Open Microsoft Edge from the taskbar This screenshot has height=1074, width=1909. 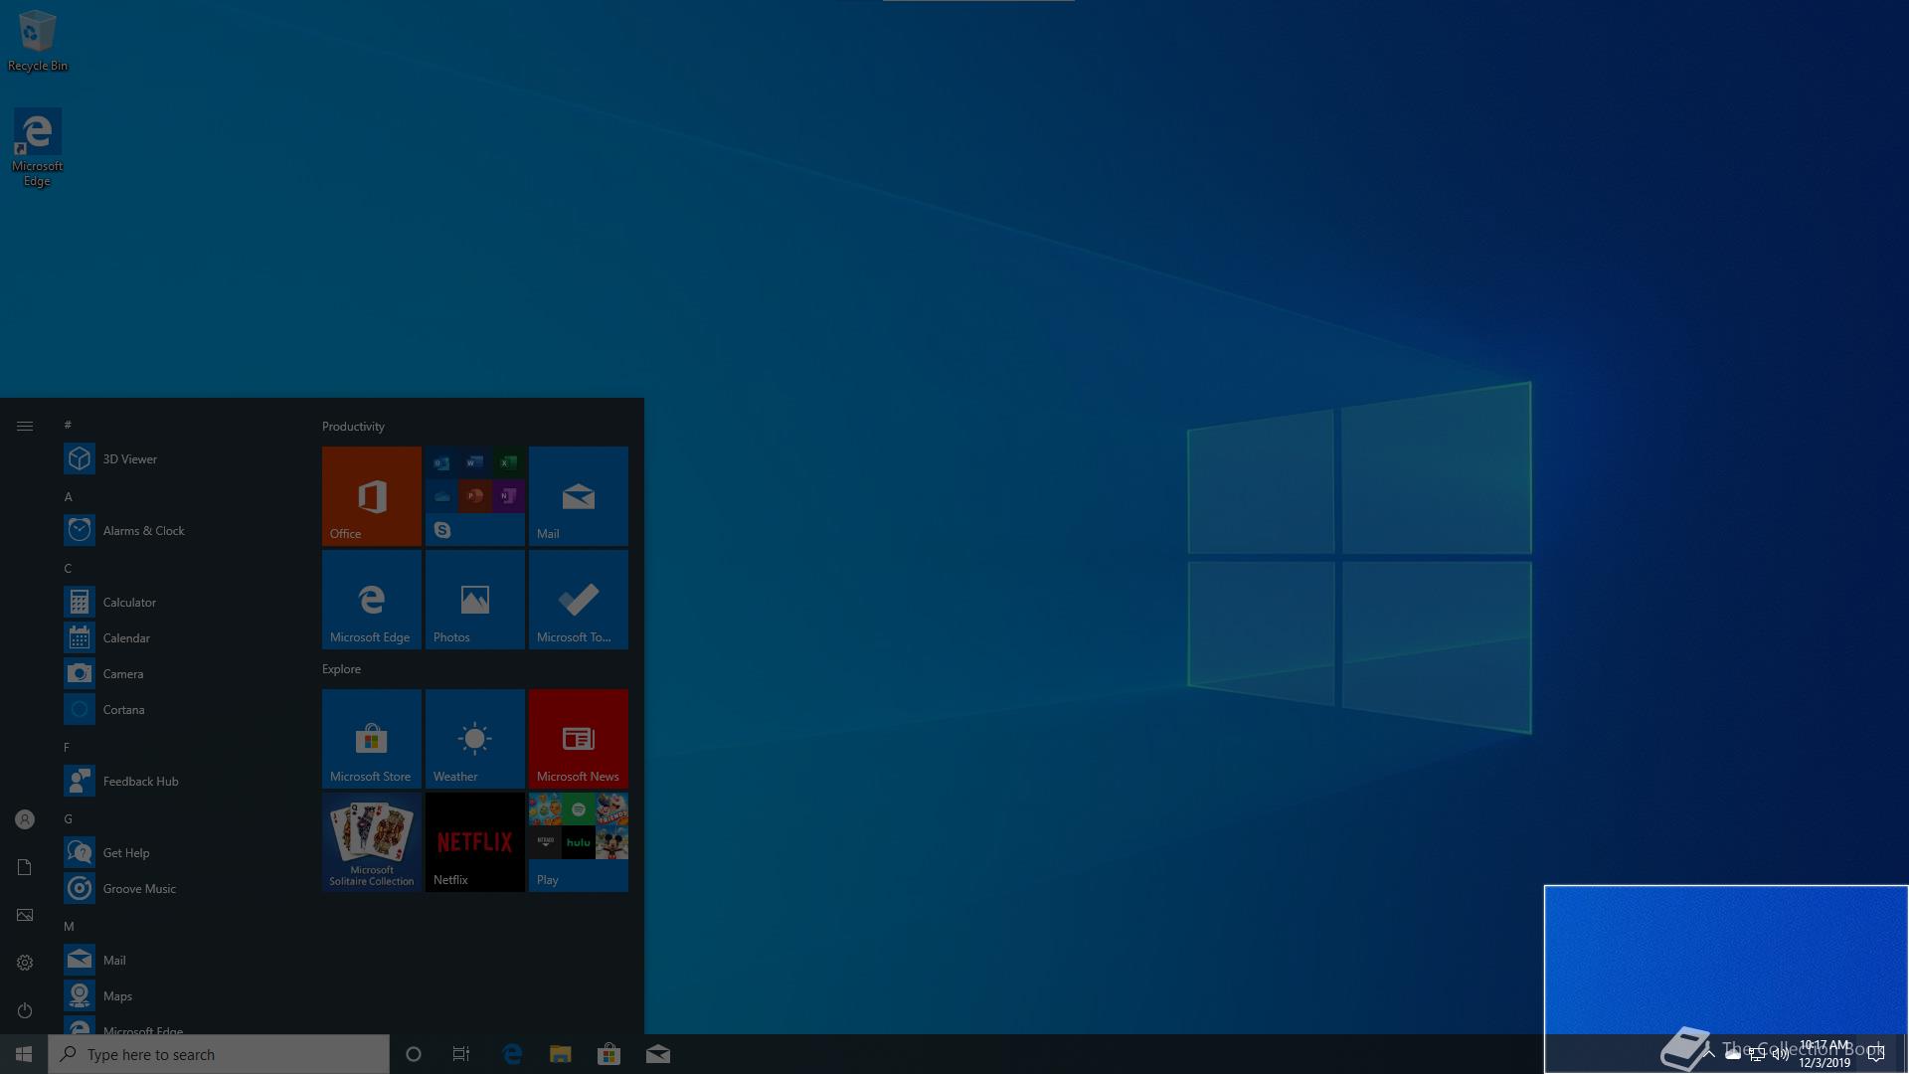point(512,1054)
